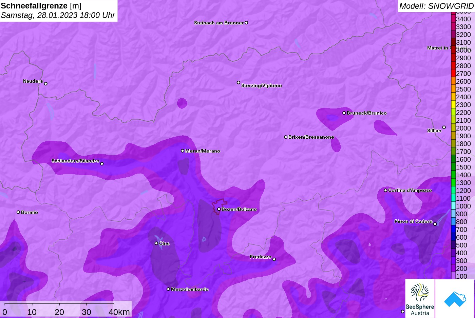Viewport: 475px width, 318px height.
Task: Select the yellow legend swatch for 2300
Action: [453, 104]
